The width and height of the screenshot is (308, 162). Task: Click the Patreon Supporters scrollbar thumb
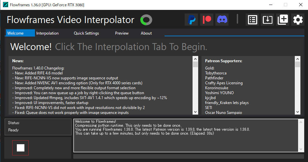pos(297,65)
